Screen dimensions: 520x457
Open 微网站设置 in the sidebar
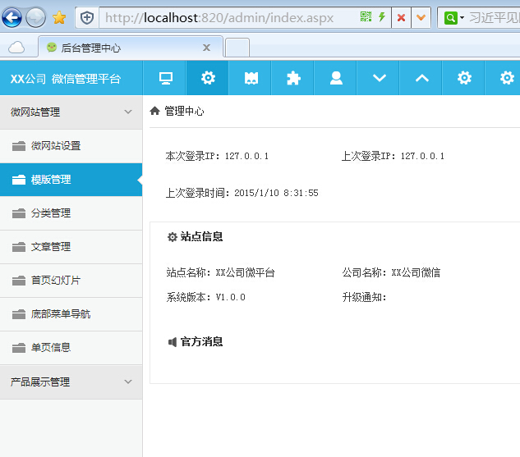coord(71,146)
